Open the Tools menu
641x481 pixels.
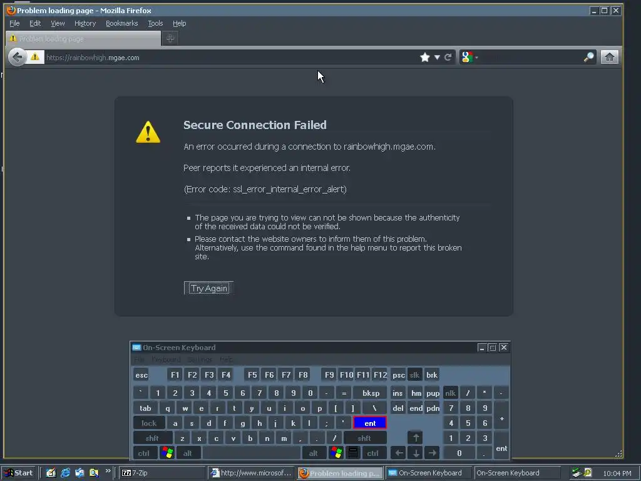pyautogui.click(x=155, y=23)
